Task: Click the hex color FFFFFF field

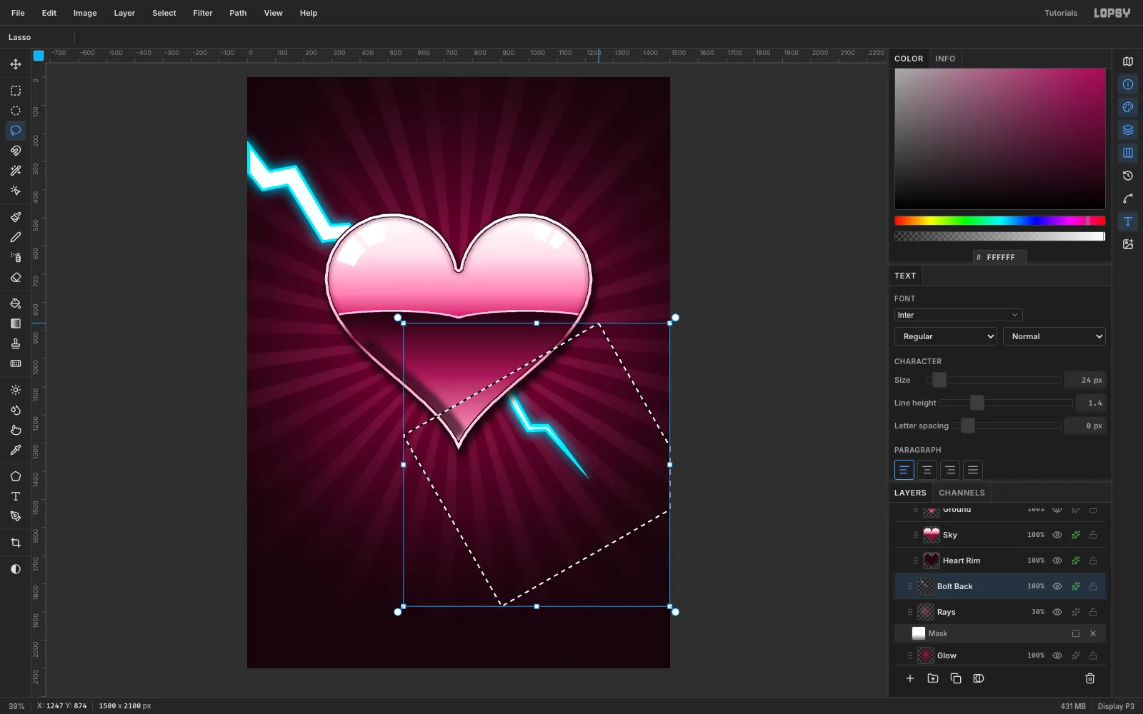Action: [x=1000, y=257]
